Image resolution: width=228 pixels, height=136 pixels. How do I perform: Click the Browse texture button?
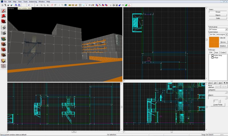coord(223,42)
